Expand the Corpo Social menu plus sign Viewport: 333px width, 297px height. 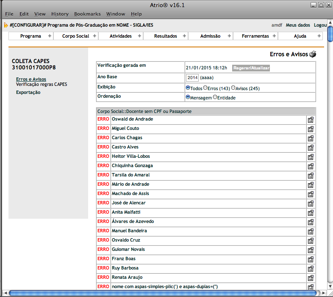point(94,36)
